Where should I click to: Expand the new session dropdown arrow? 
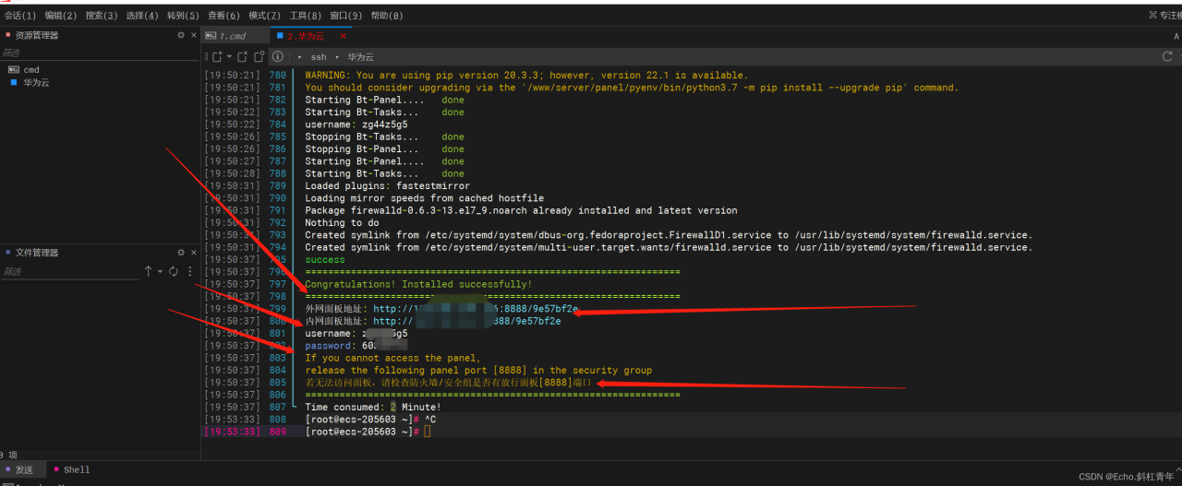pos(229,57)
